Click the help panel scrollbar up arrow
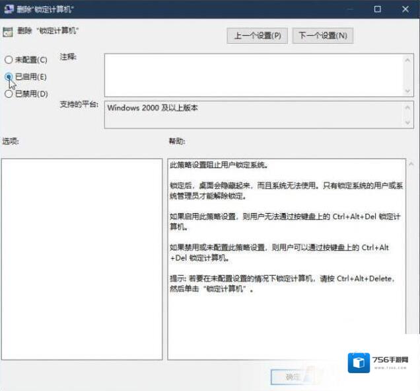 coord(411,164)
